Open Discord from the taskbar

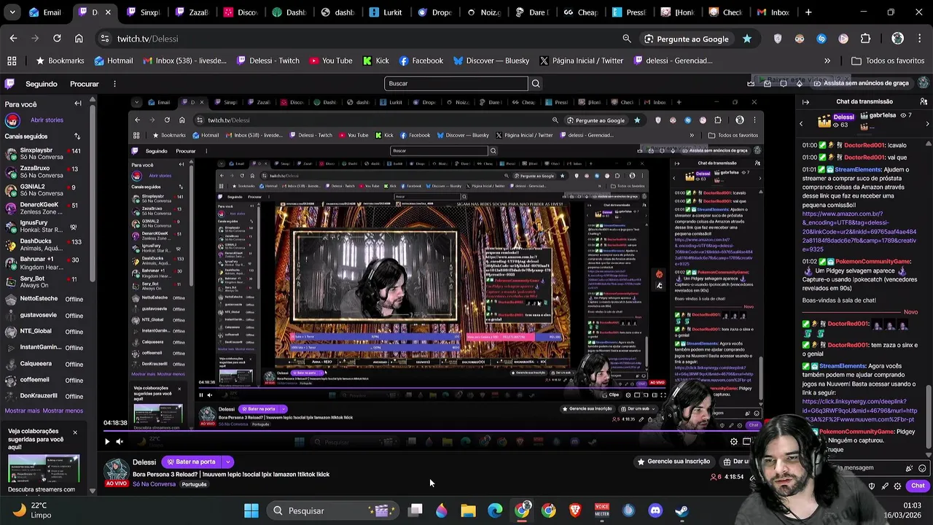655,510
